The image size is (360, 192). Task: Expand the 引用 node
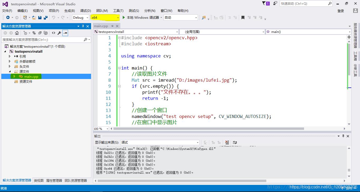click(x=10, y=56)
